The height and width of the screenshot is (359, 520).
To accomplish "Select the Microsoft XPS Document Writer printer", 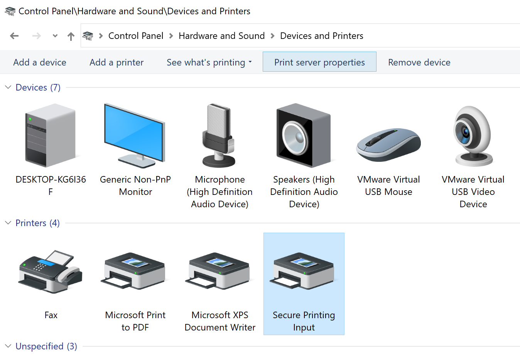I will (219, 272).
